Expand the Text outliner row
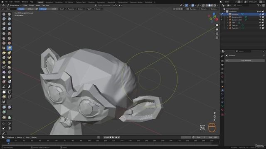This screenshot has width=266, height=149. pos(227,22)
